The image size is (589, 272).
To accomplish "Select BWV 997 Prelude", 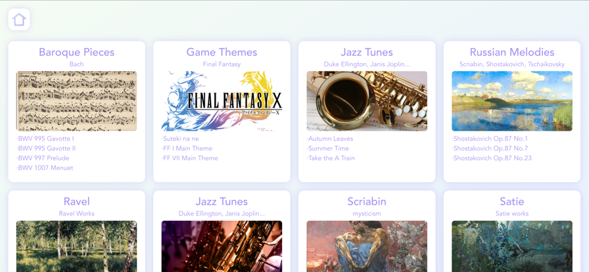I will [x=43, y=158].
